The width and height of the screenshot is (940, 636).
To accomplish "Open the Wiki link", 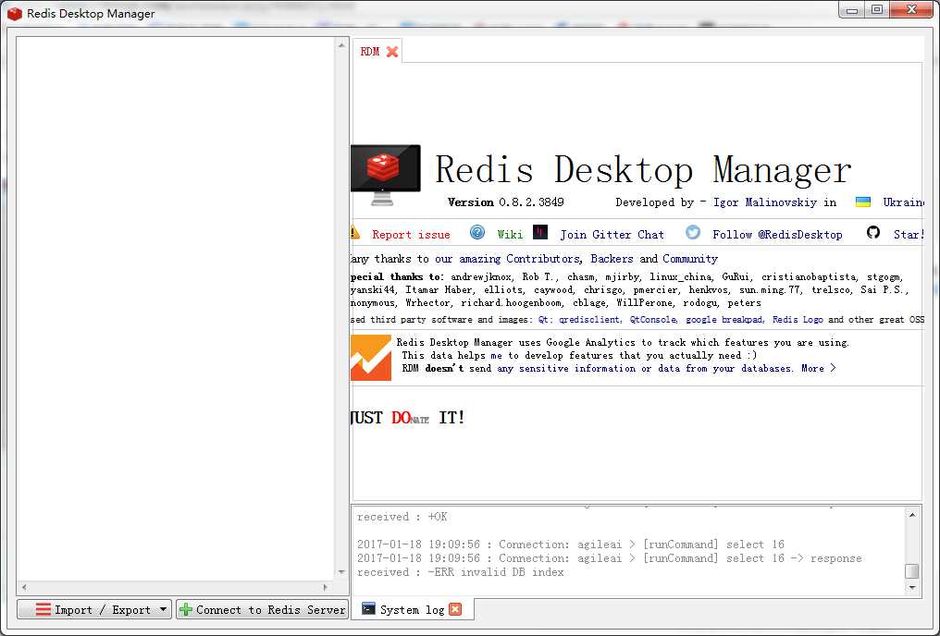I will [x=510, y=235].
